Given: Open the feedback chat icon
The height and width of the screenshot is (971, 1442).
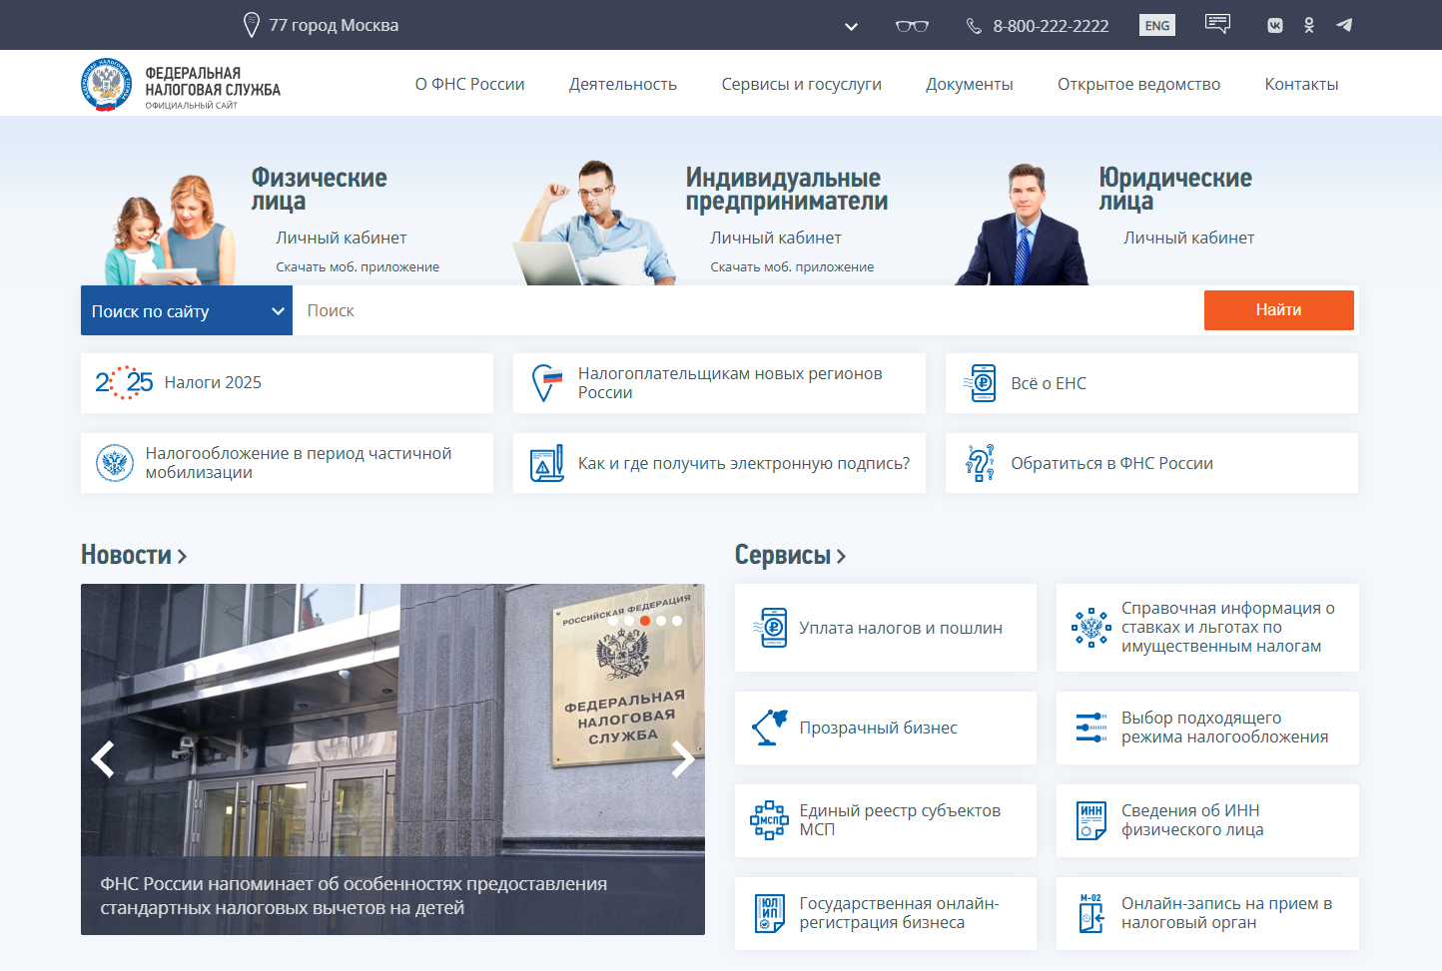Looking at the screenshot, I should coord(1217,24).
